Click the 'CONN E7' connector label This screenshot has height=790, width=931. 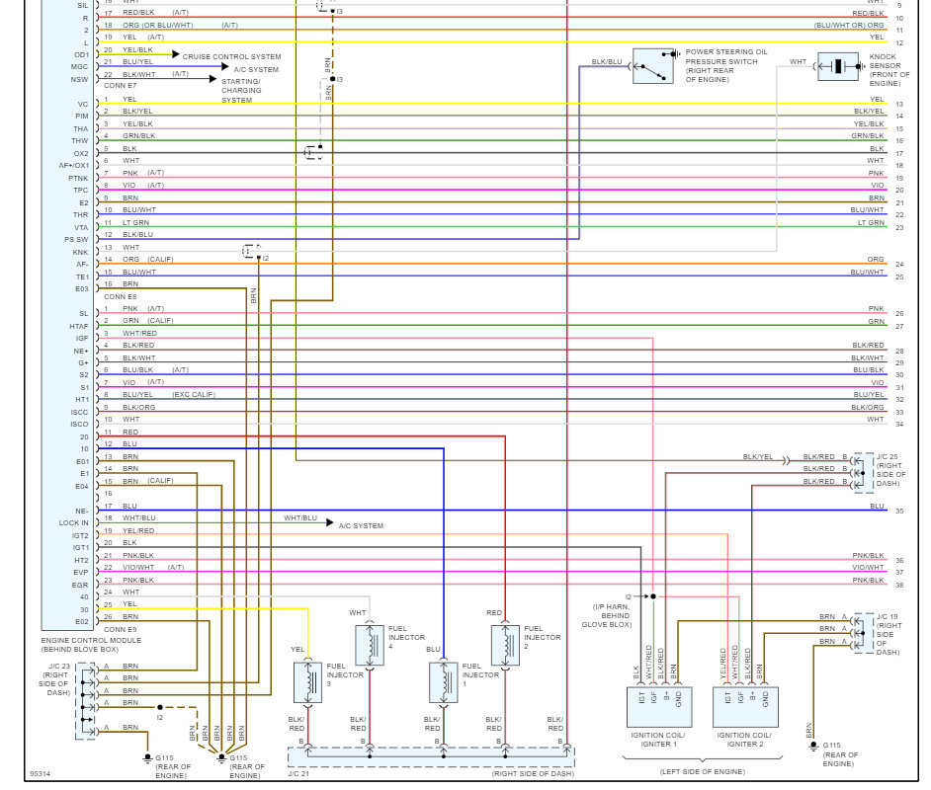[120, 85]
